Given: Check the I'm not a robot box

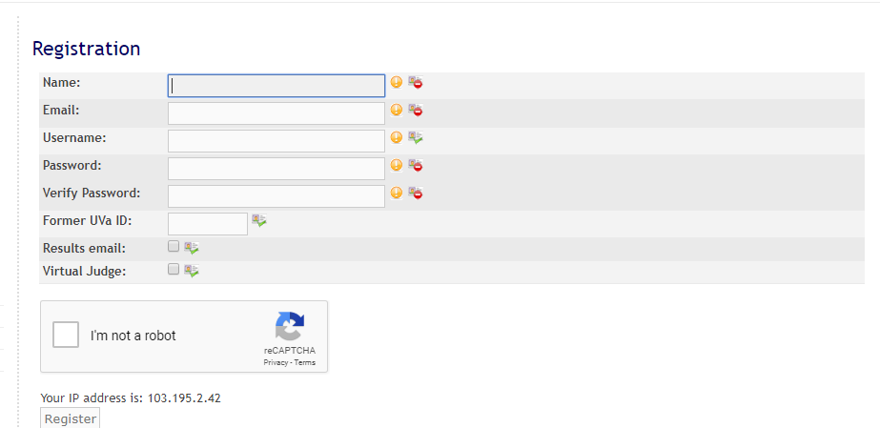Looking at the screenshot, I should 66,336.
